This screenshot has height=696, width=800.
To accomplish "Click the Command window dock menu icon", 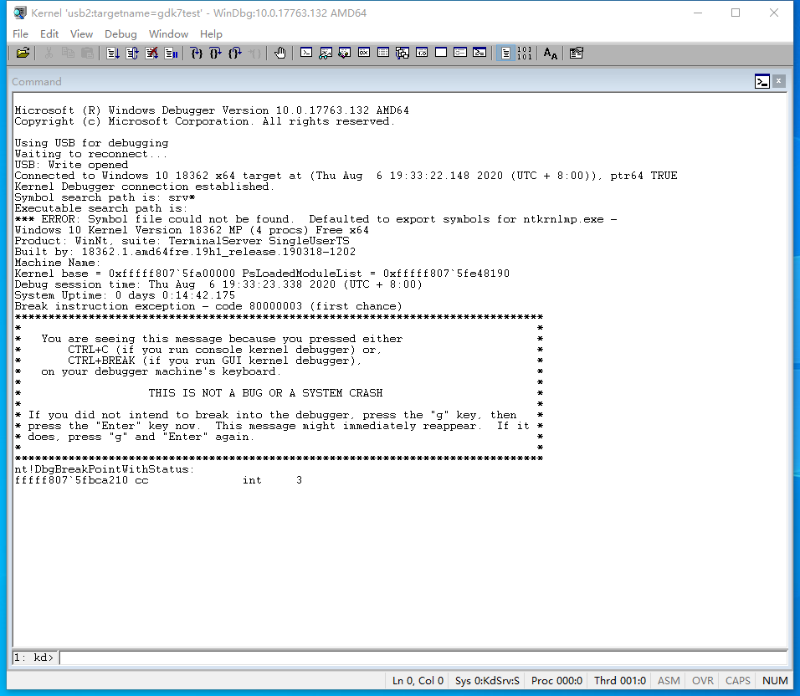I will 762,81.
